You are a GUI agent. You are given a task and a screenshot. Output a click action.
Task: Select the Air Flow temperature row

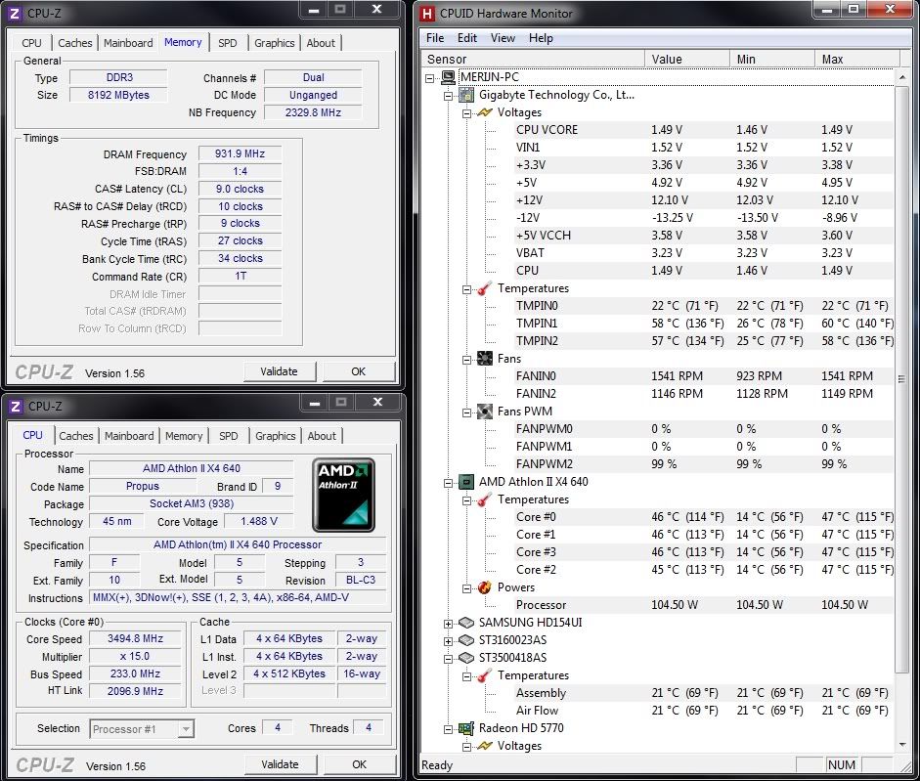[704, 711]
